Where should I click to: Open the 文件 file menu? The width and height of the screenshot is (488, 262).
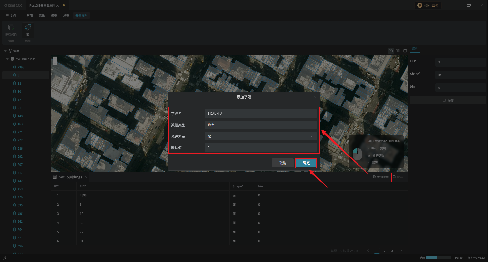pos(11,16)
